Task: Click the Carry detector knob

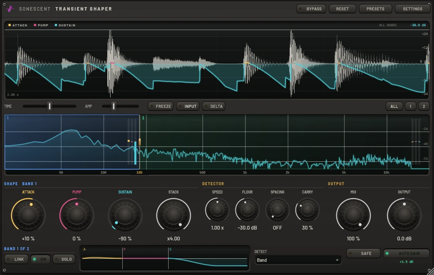Action: tap(307, 210)
